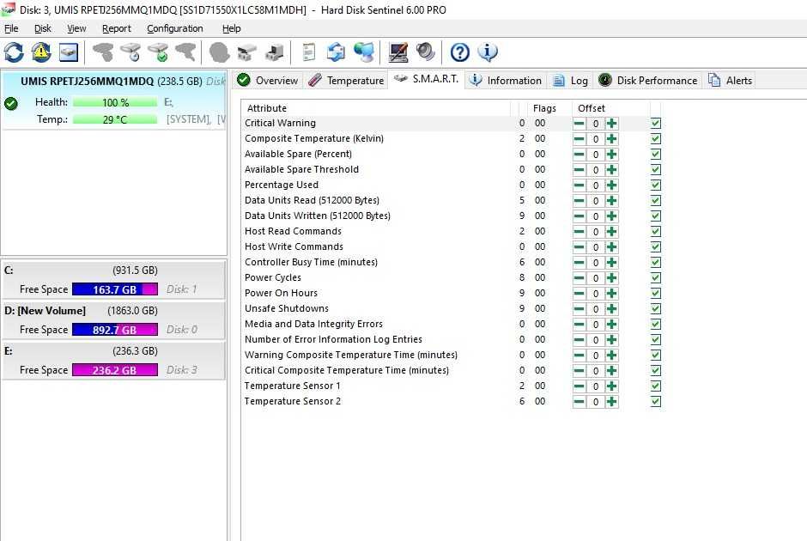Click the Attribute column header
Viewport: 807px width, 541px height.
pos(376,108)
